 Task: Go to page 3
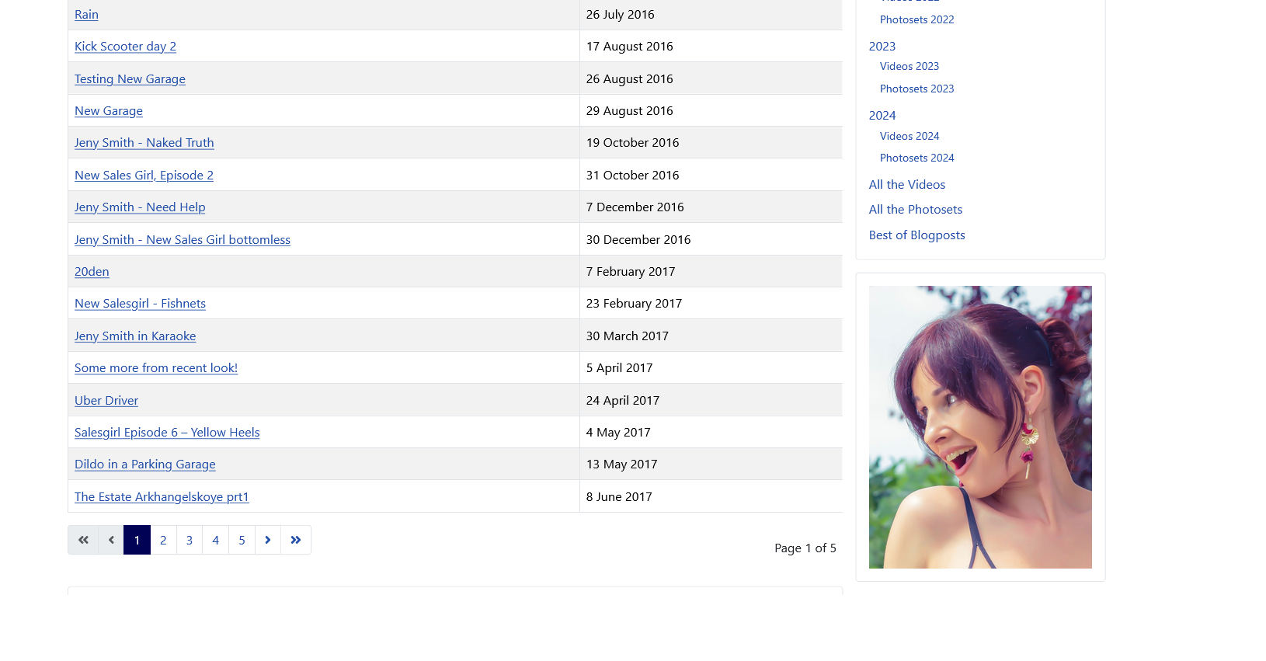[190, 540]
